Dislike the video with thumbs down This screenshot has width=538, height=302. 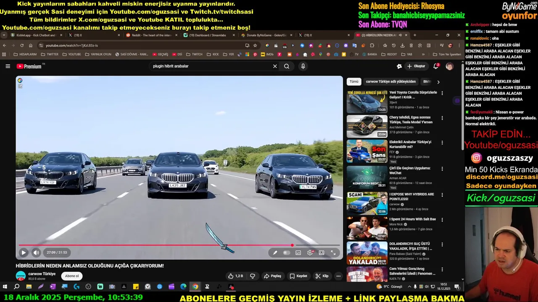click(253, 276)
